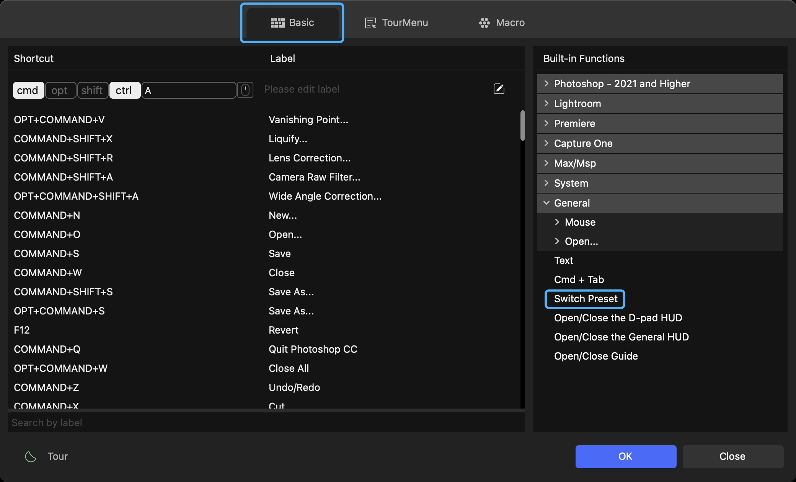This screenshot has height=482, width=796.
Task: Expand the Lightroom group
Action: click(660, 104)
